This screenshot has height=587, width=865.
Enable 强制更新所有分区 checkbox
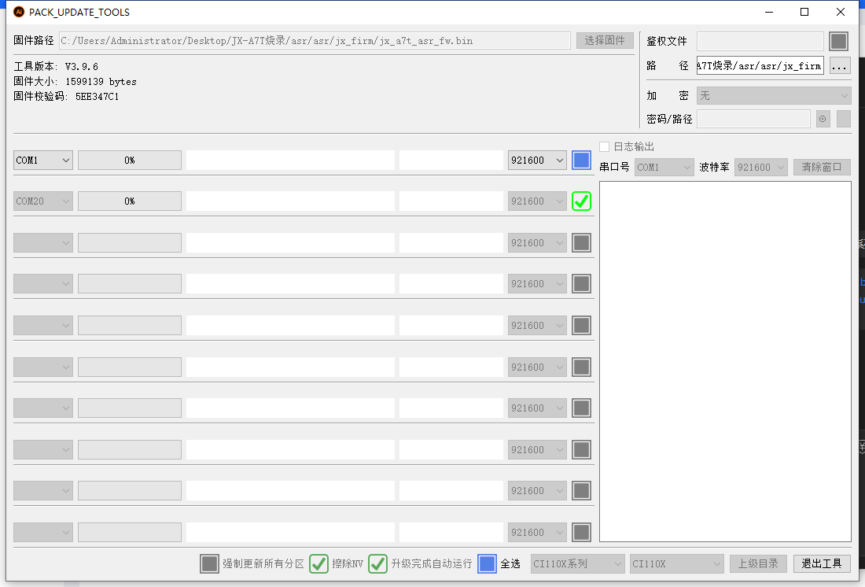209,563
